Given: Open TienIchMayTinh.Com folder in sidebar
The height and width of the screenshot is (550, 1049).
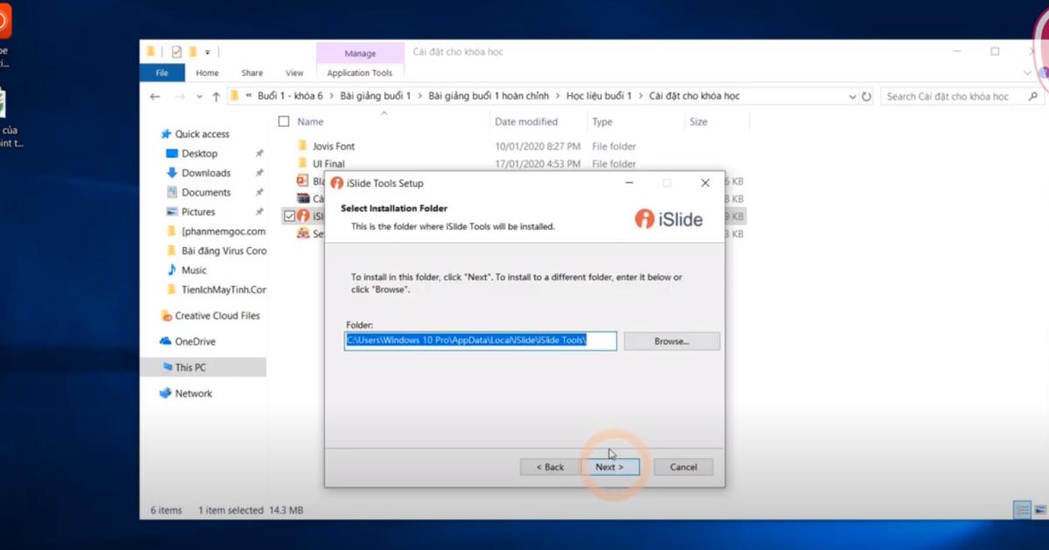Looking at the screenshot, I should click(x=224, y=290).
